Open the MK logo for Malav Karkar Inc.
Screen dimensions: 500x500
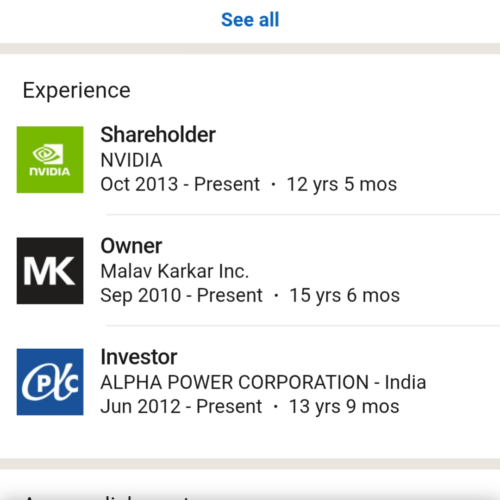(50, 271)
